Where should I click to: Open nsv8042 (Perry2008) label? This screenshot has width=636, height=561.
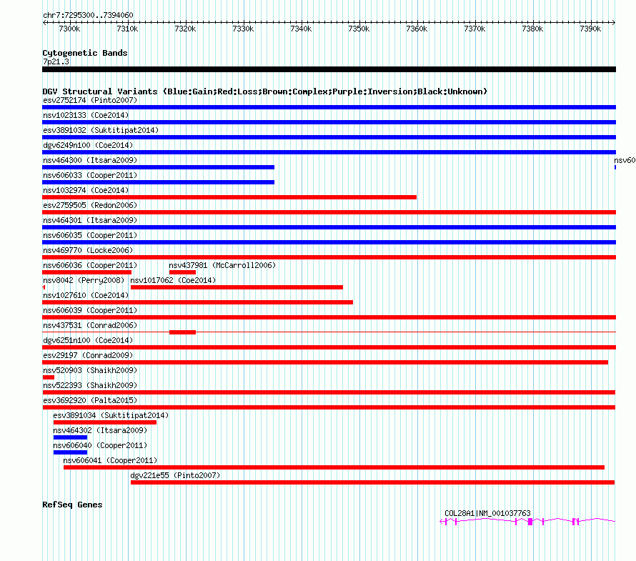(x=84, y=280)
